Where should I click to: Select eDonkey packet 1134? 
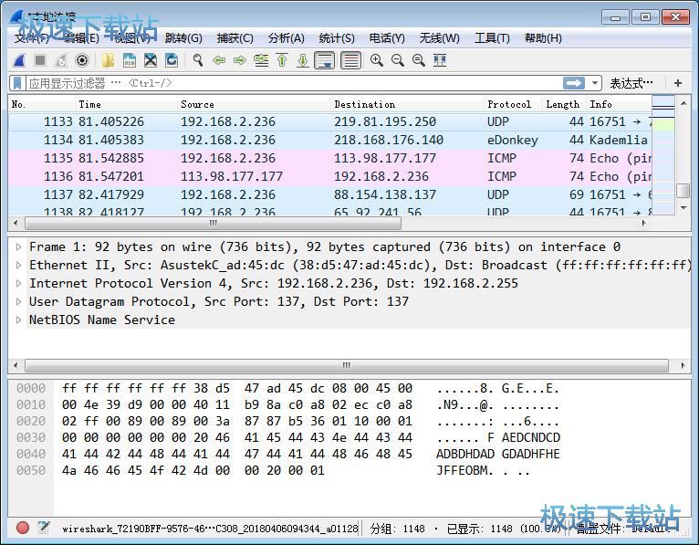pyautogui.click(x=330, y=140)
